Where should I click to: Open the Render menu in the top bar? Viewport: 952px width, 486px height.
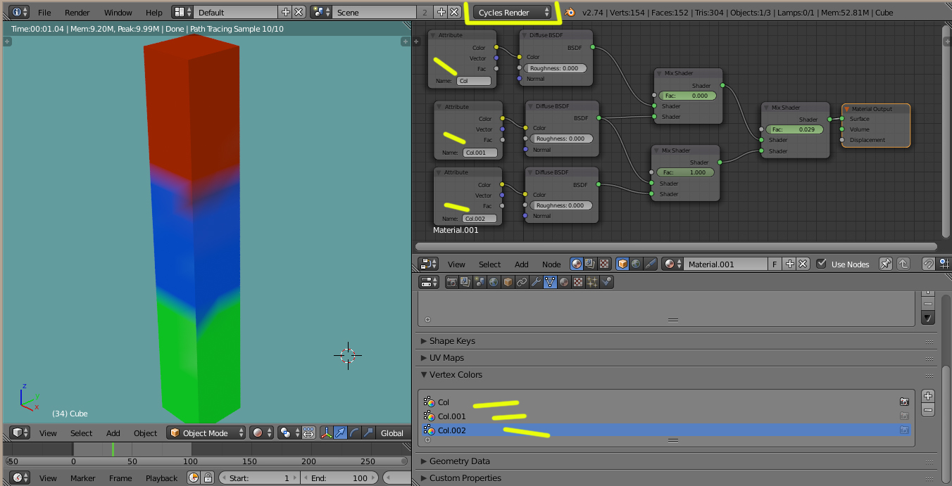click(77, 13)
